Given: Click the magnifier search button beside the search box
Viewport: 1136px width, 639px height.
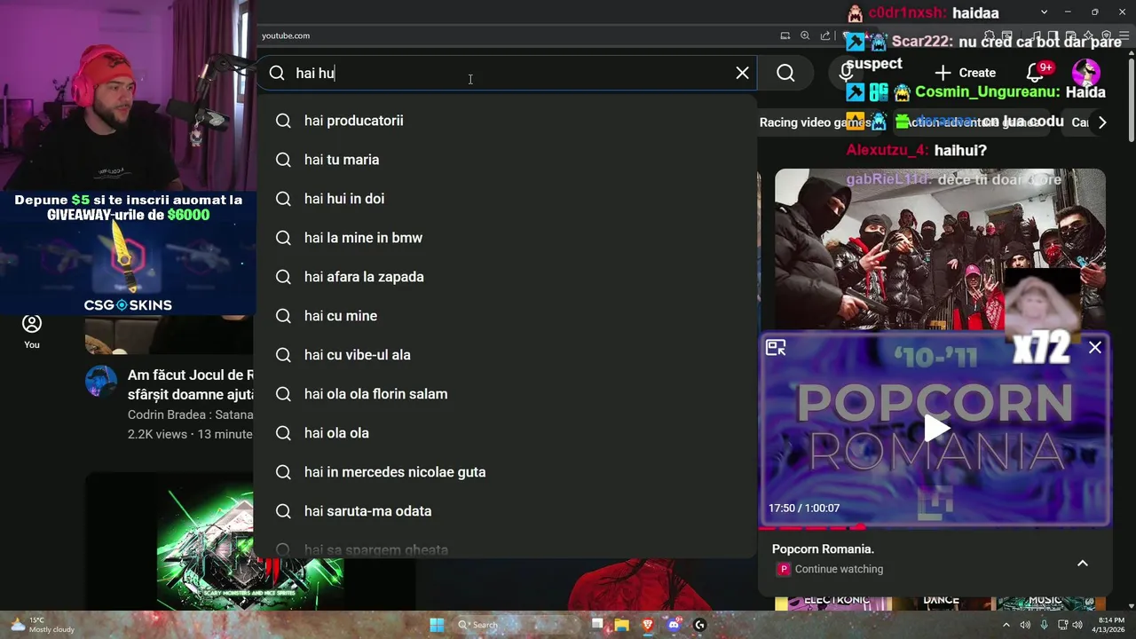Looking at the screenshot, I should tap(785, 73).
